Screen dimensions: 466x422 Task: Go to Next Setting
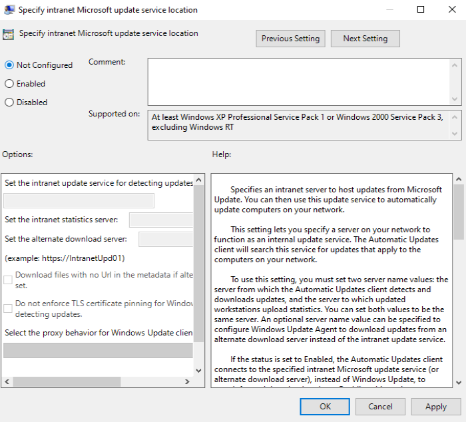[365, 39]
